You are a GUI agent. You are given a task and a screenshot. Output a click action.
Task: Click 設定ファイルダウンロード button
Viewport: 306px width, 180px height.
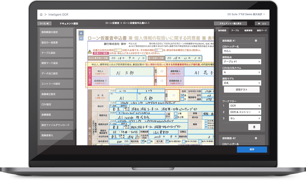tap(57, 125)
